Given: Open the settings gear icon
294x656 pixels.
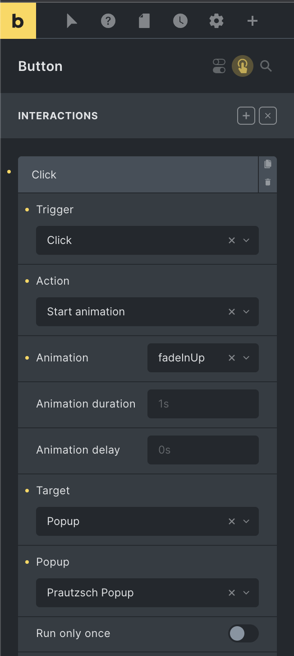Looking at the screenshot, I should pos(216,21).
